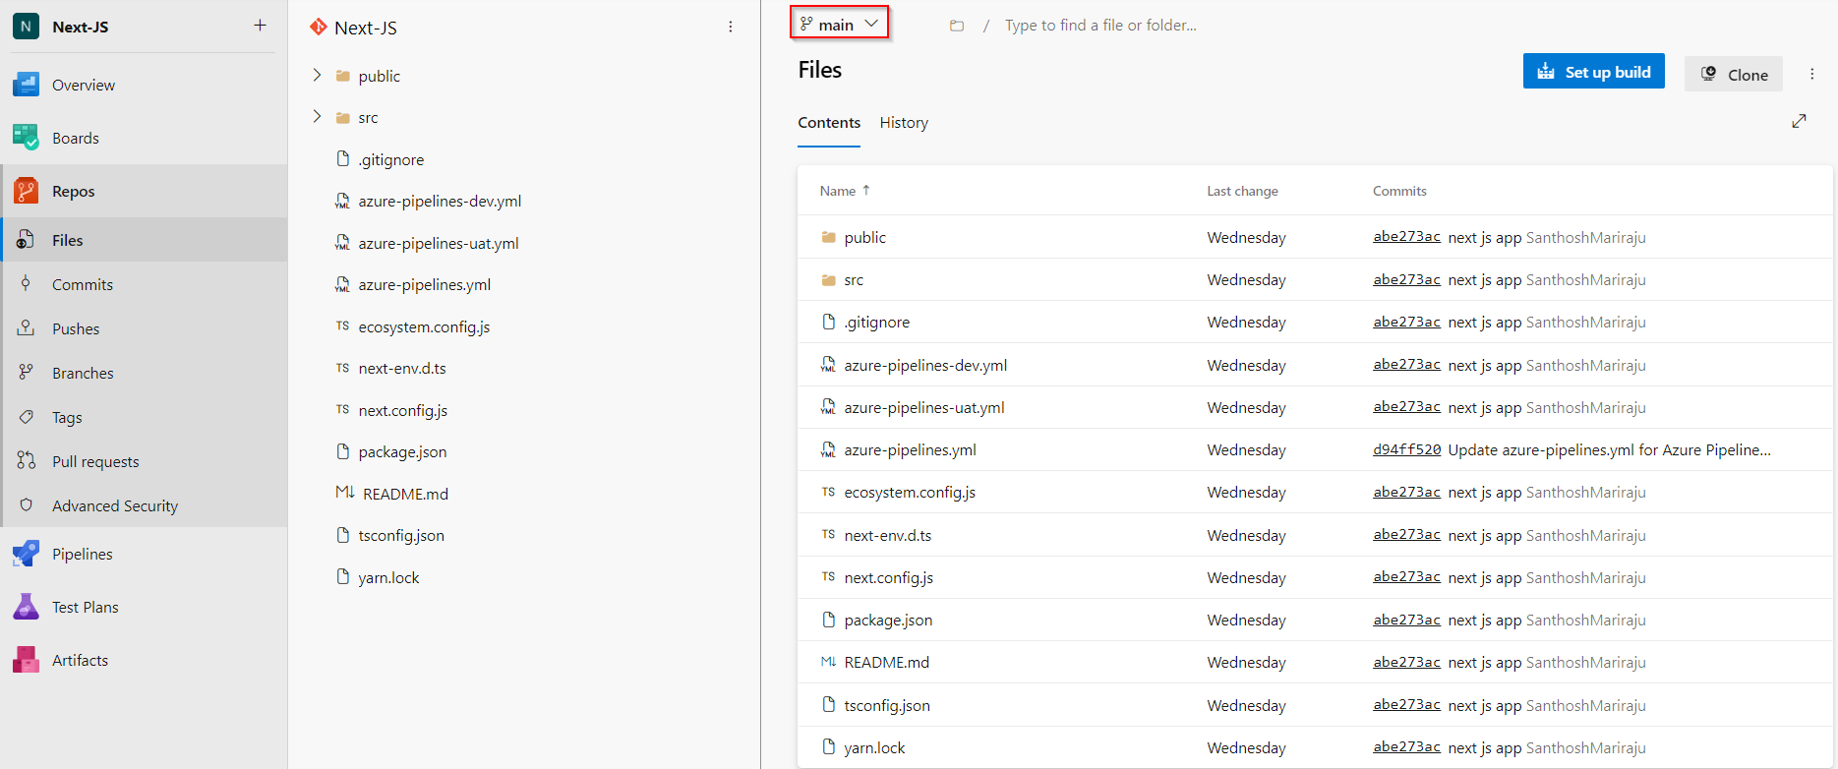The height and width of the screenshot is (769, 1838).
Task: Open ecosystem.config.js in the file table
Action: click(910, 492)
